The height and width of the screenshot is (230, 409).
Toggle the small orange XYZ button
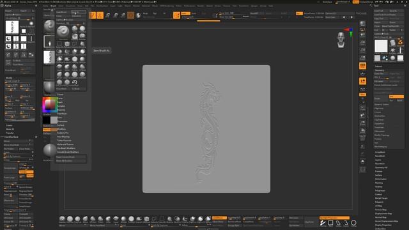[x=362, y=95]
